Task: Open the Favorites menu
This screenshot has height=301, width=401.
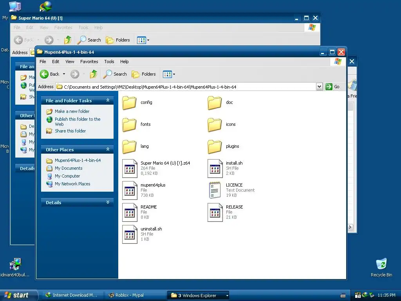Action: click(x=89, y=62)
